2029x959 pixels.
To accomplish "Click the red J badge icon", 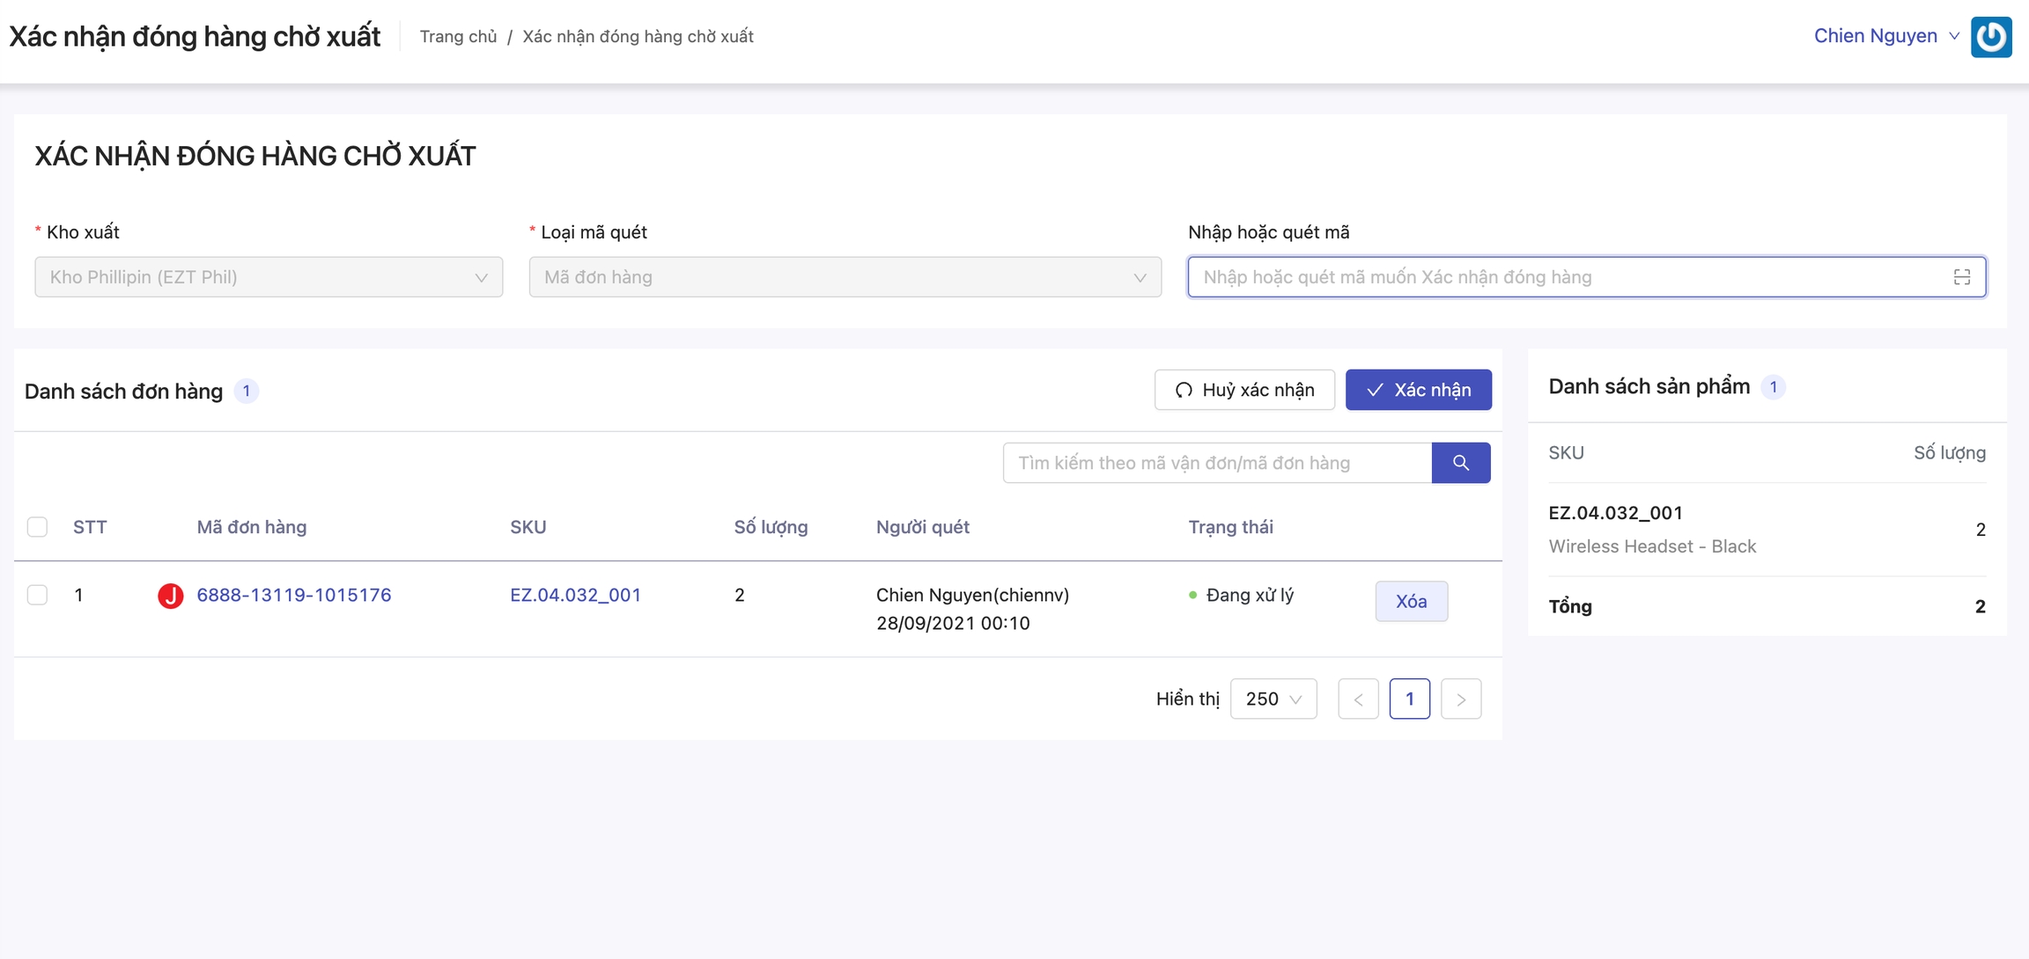I will [x=170, y=596].
